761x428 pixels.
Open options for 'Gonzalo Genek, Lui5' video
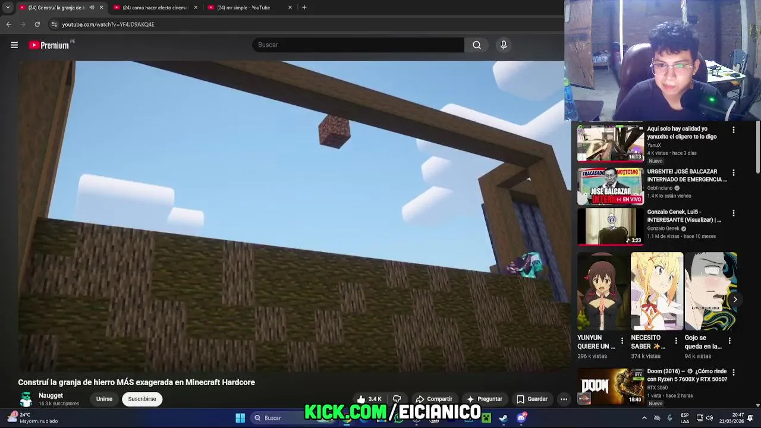[x=733, y=213]
